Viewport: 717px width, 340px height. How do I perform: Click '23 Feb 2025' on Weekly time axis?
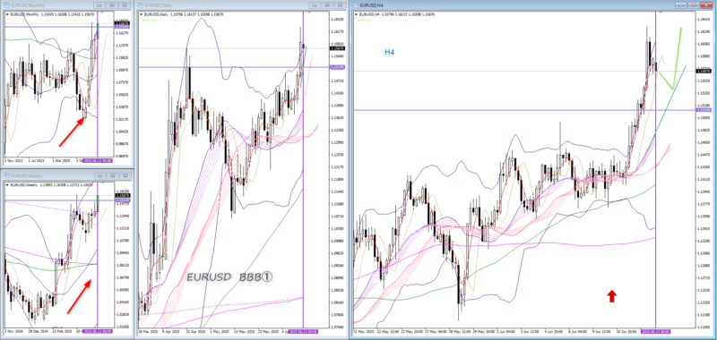(x=63, y=331)
